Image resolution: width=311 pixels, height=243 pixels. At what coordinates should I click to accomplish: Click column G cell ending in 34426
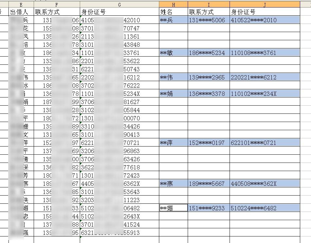[119, 126]
